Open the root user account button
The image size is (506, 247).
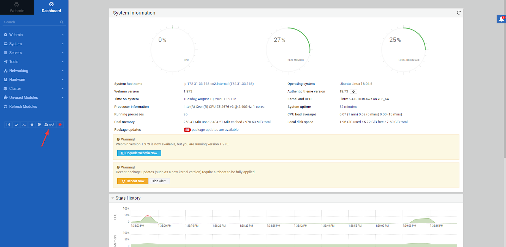[49, 125]
